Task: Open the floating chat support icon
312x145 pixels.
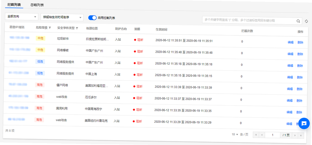Action: 304,123
